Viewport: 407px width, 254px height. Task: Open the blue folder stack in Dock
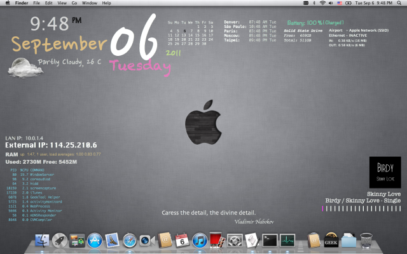(348, 240)
